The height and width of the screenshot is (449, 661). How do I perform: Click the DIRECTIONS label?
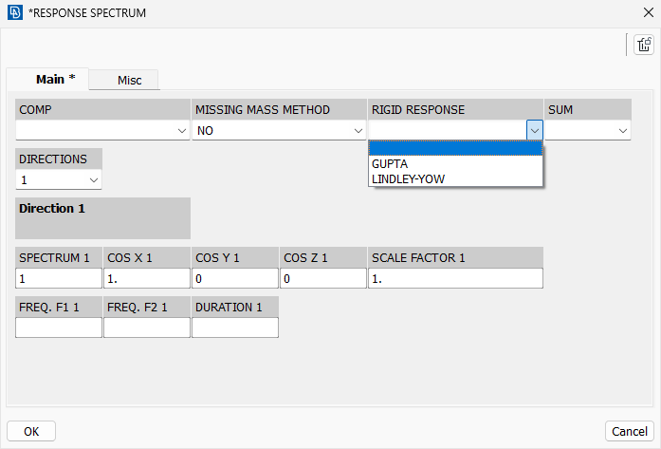pos(53,159)
